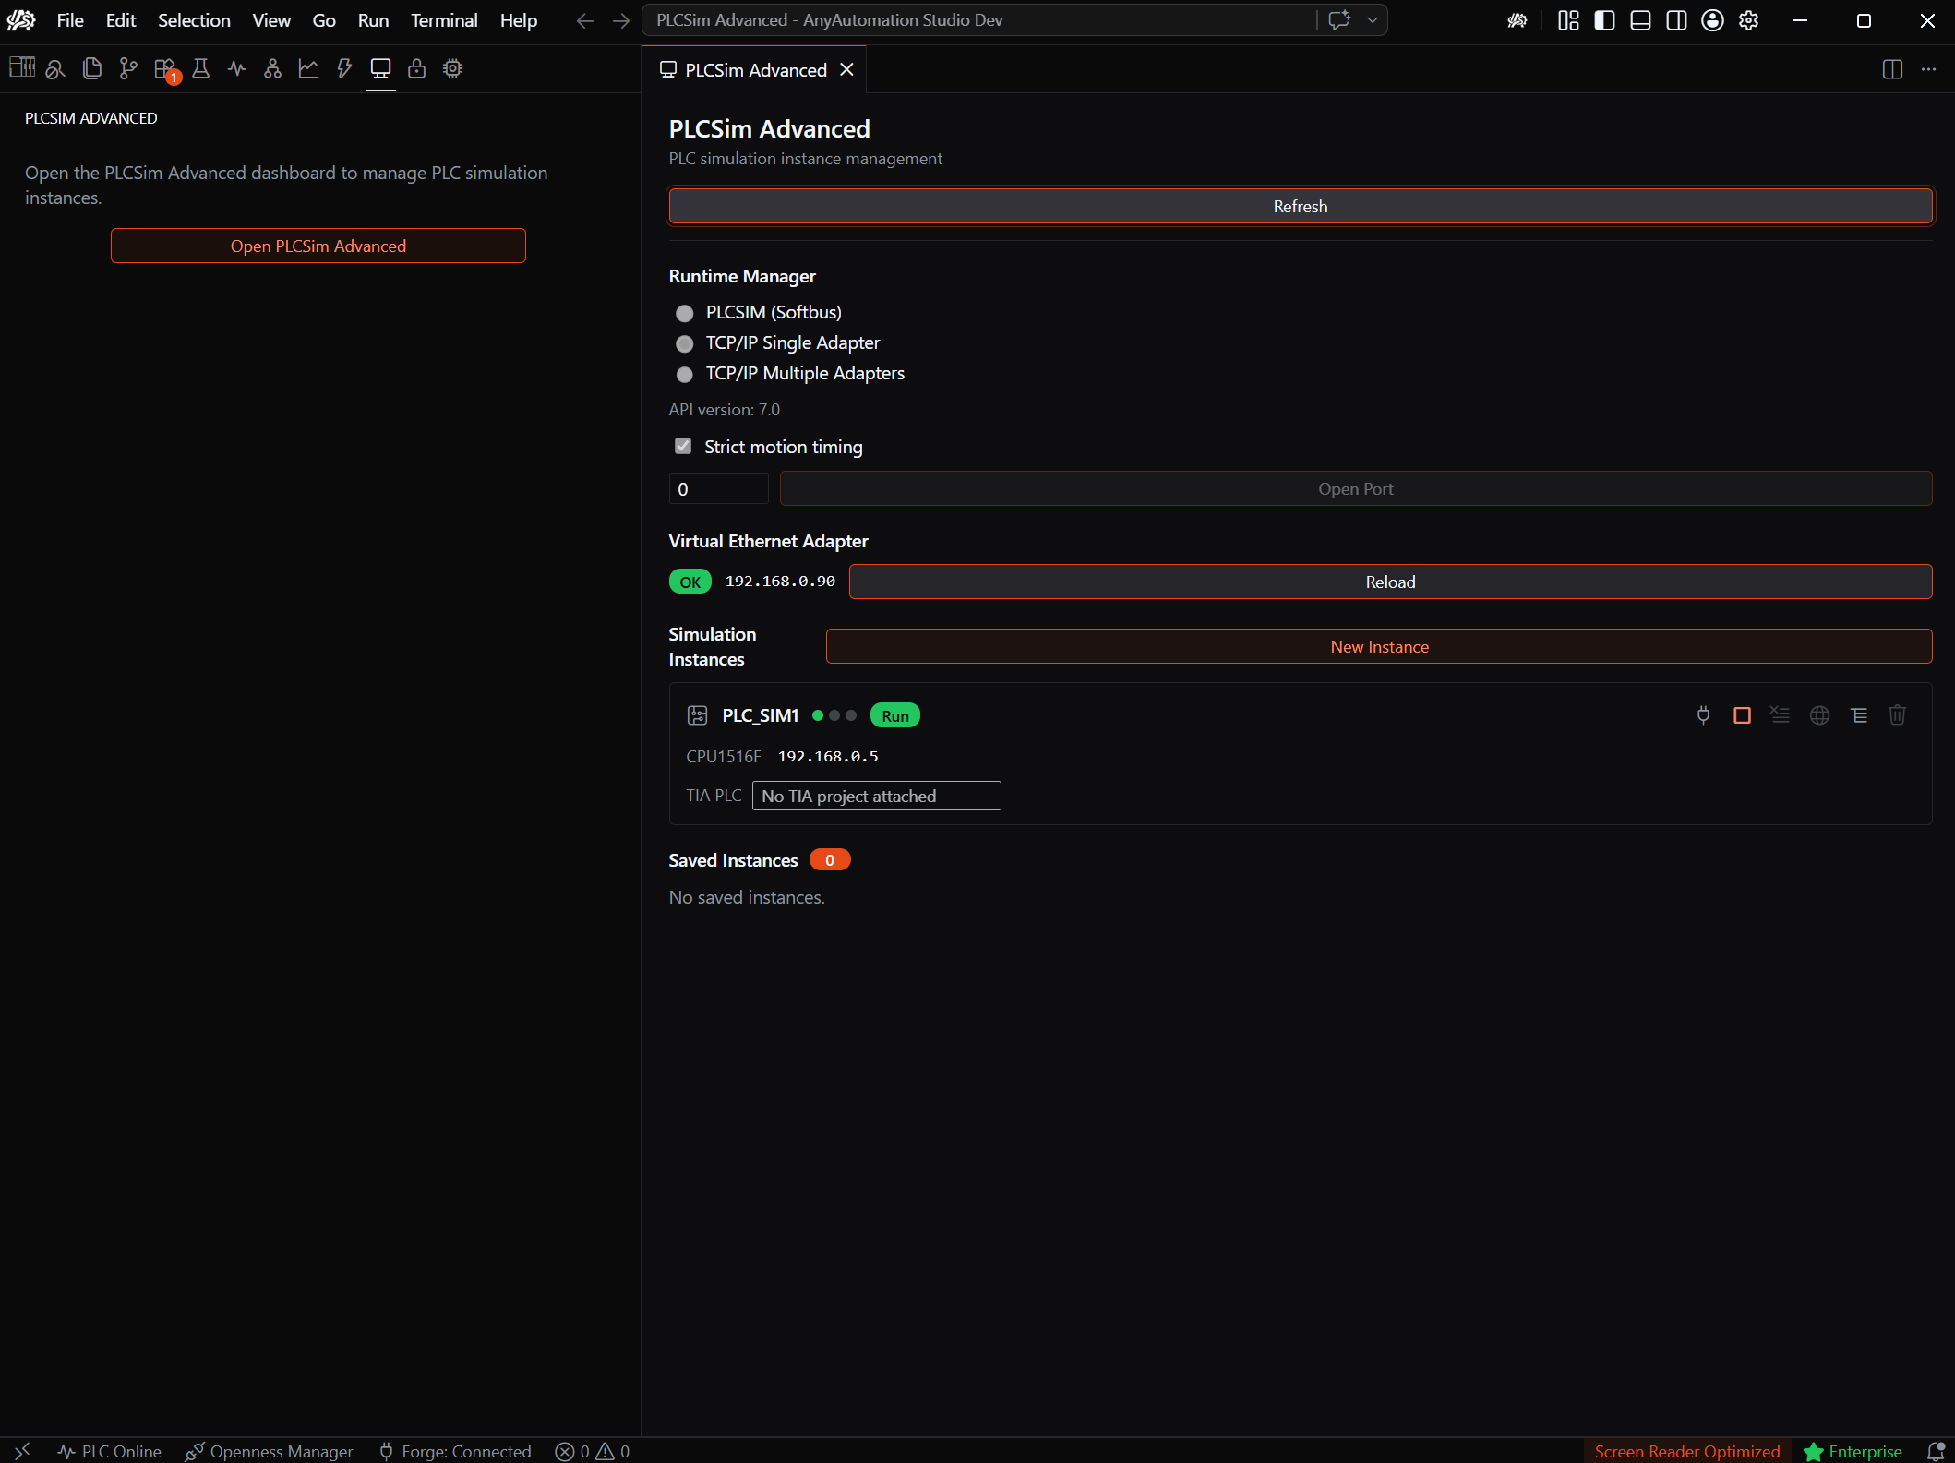The image size is (1955, 1463).
Task: Open the notifications bell in status bar
Action: tap(1936, 1451)
